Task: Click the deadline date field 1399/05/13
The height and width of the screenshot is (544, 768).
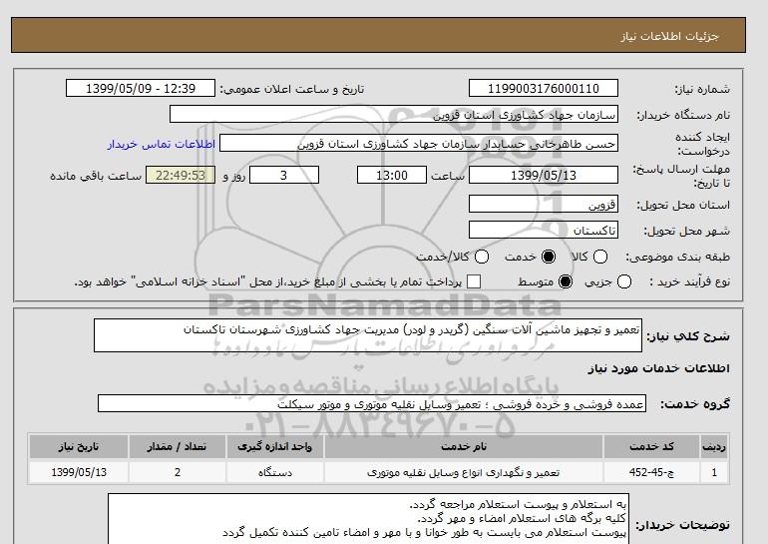Action: click(544, 175)
